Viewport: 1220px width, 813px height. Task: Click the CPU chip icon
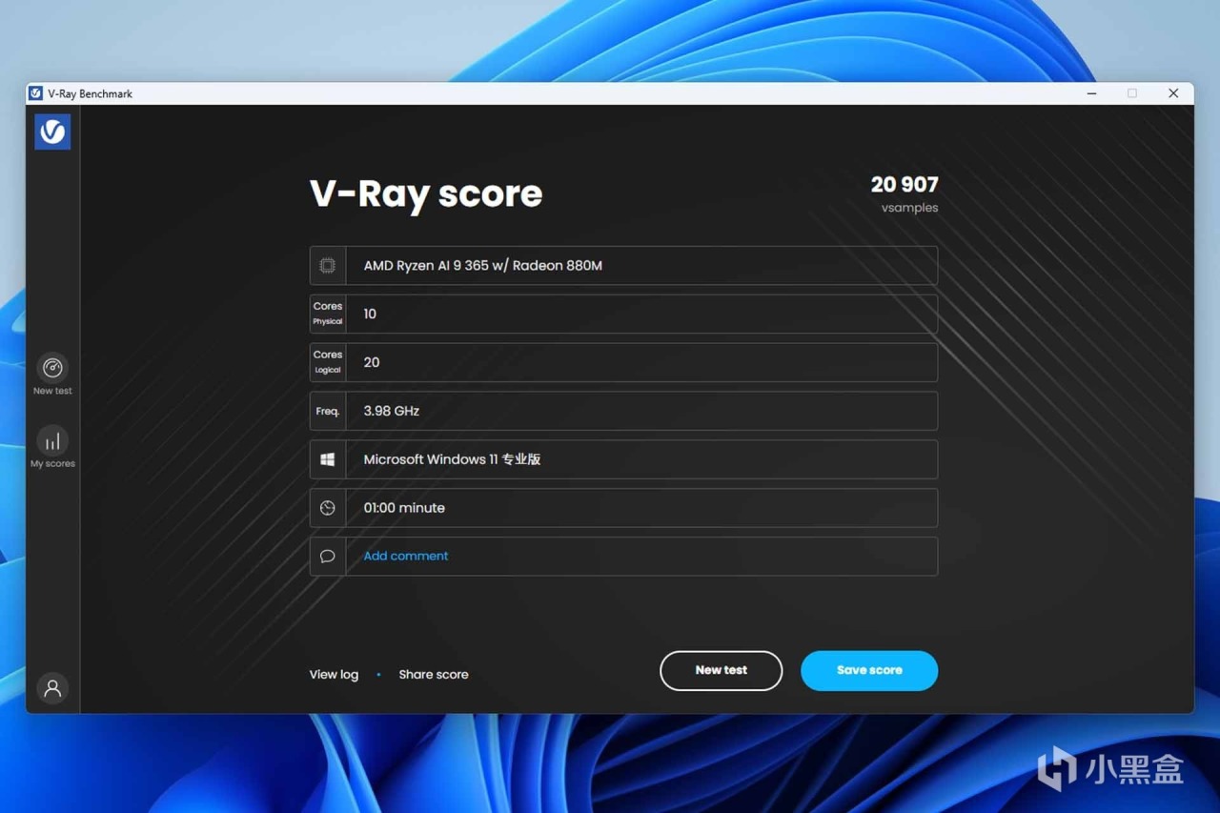[x=327, y=266]
